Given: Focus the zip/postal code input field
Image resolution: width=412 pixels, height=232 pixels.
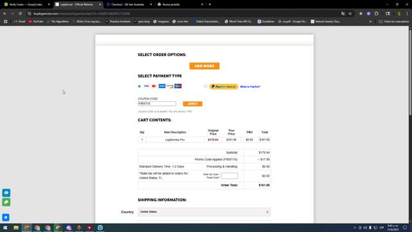Looking at the screenshot, I should 229,176.
